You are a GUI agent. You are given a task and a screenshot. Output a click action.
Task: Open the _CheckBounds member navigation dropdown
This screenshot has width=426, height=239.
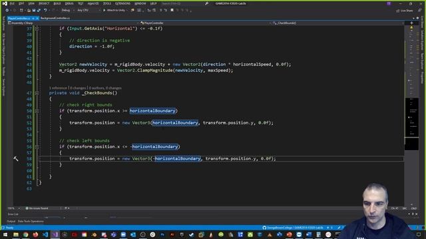[338, 23]
